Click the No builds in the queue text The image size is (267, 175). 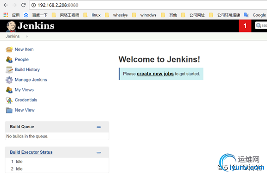[x=27, y=136]
